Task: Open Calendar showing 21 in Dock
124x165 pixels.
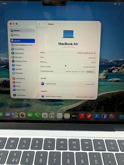Action: pyautogui.click(x=45, y=115)
